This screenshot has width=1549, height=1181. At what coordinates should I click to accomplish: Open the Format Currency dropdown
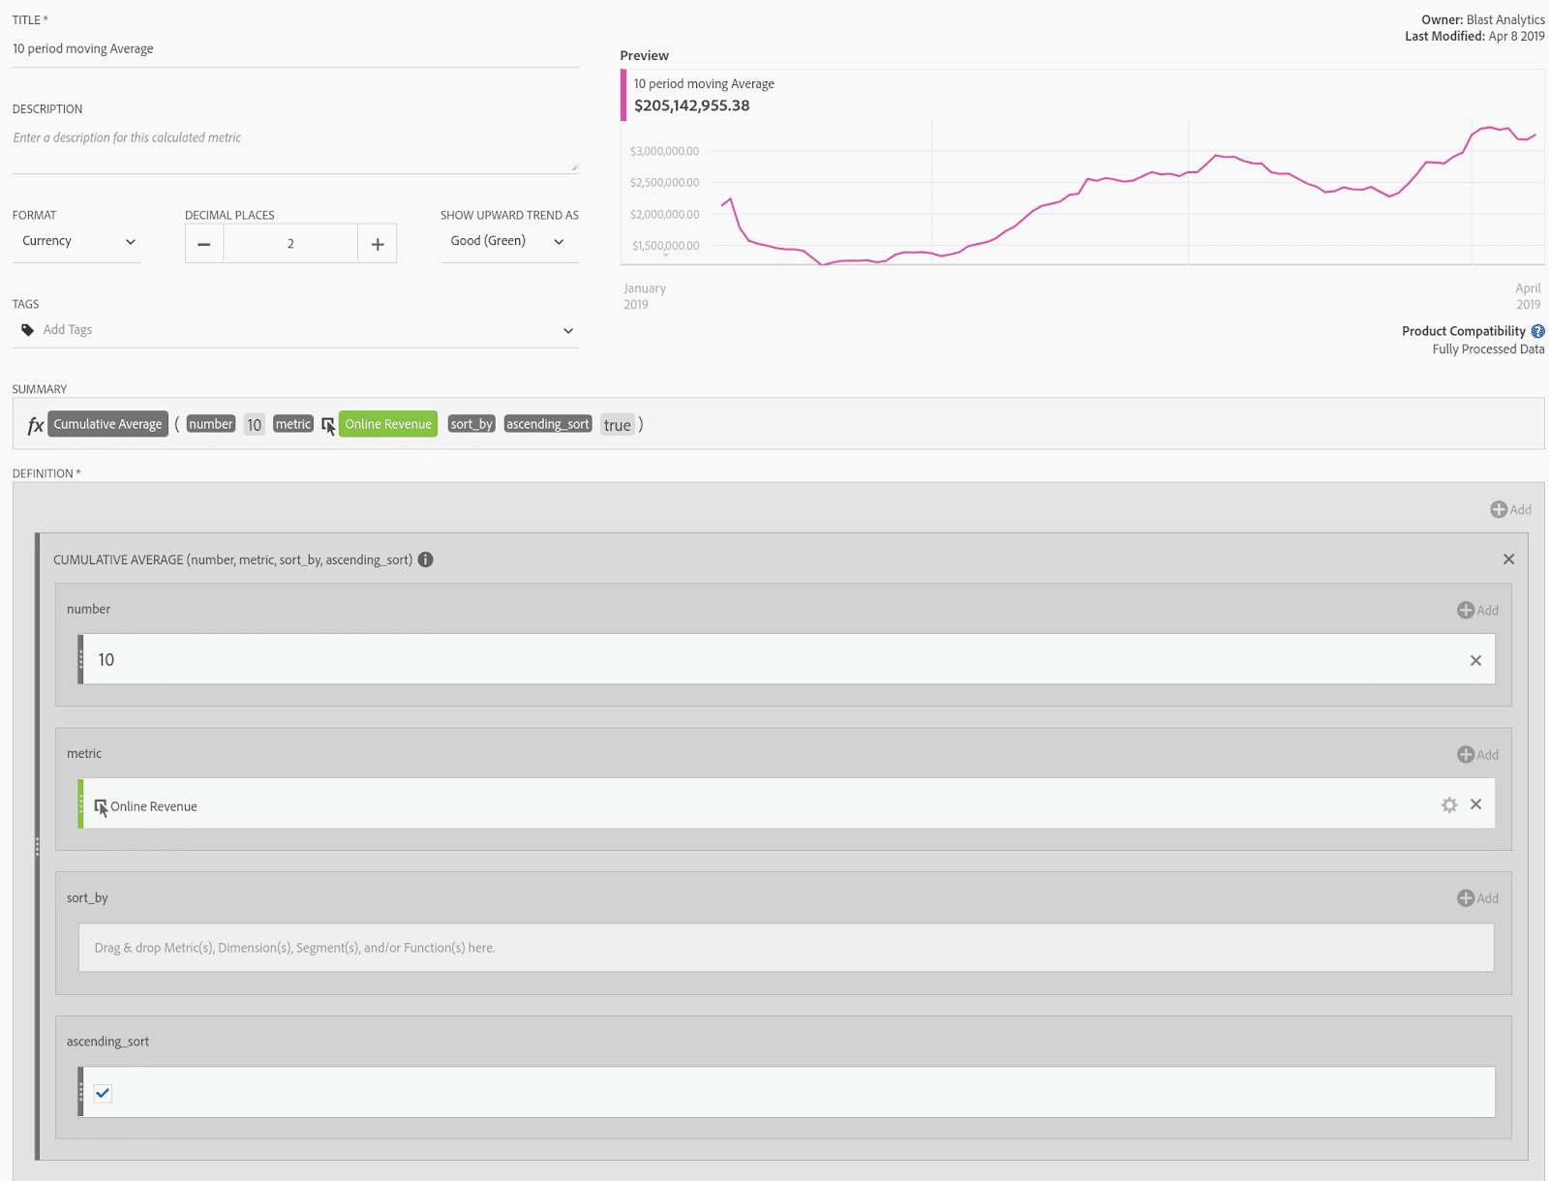coord(76,241)
